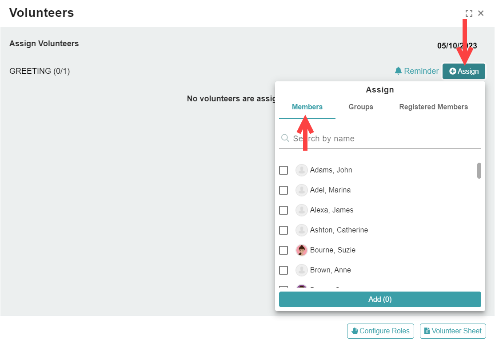The height and width of the screenshot is (344, 495).
Task: Check the box for Adams, John
Action: (x=283, y=170)
